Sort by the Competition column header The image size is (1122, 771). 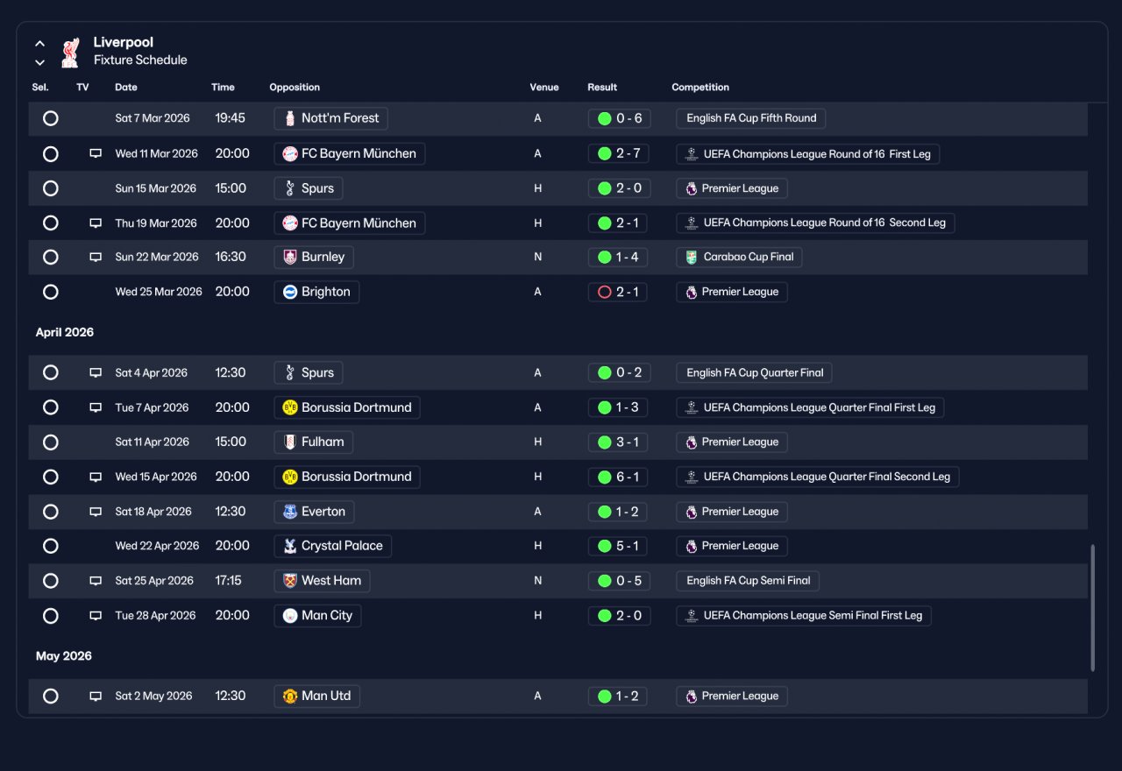pyautogui.click(x=700, y=88)
